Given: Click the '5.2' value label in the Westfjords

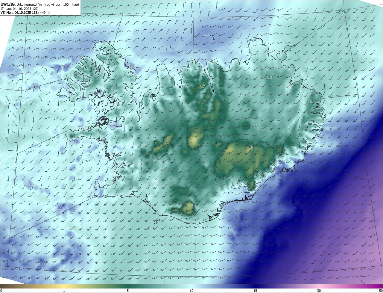Looking at the screenshot, I should [x=76, y=74].
